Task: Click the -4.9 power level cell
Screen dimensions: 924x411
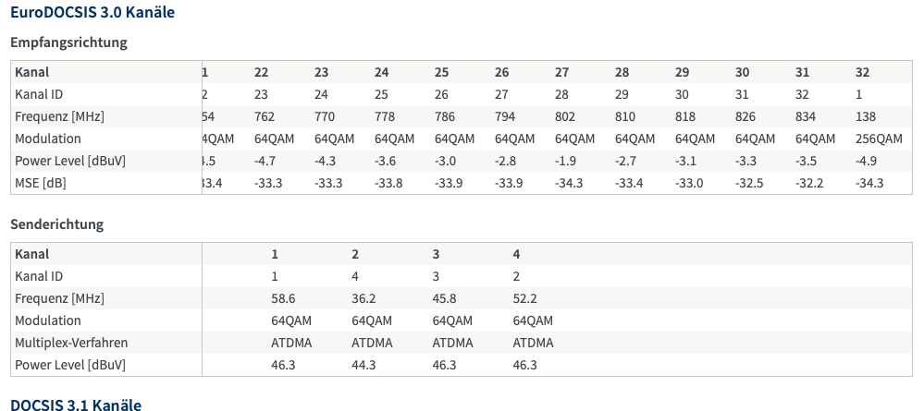Action: pyautogui.click(x=869, y=161)
